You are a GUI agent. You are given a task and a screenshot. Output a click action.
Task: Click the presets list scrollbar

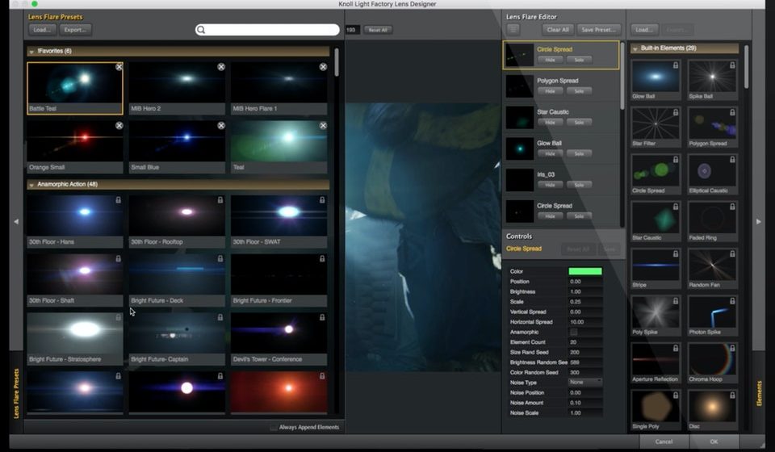(337, 62)
